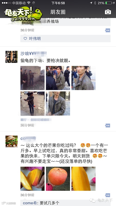View photo of man with police behind
Viewport: 116px width, 206px height.
pos(58,78)
